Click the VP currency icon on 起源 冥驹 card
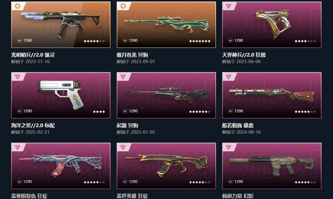The width and height of the screenshot is (333, 199). 125,111
